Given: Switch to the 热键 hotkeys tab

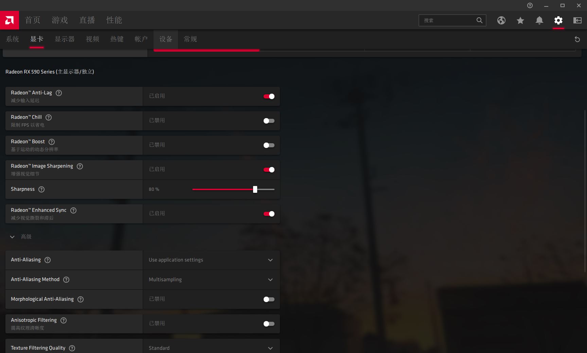Looking at the screenshot, I should [x=117, y=39].
